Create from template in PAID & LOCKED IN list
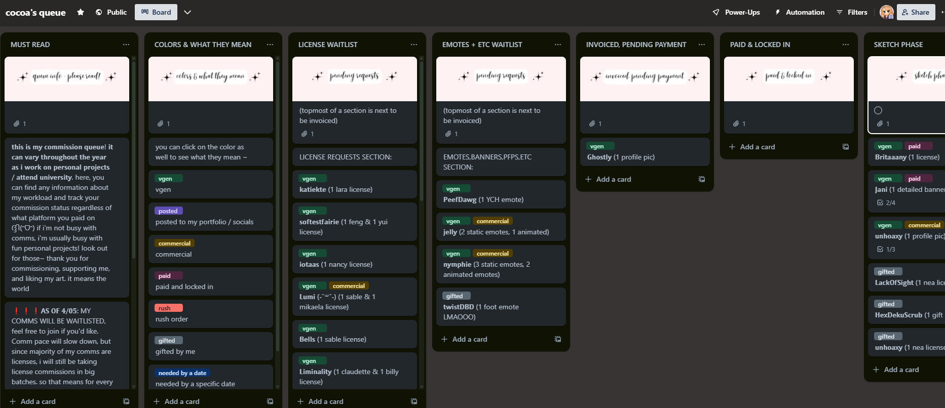This screenshot has width=945, height=408. click(846, 147)
